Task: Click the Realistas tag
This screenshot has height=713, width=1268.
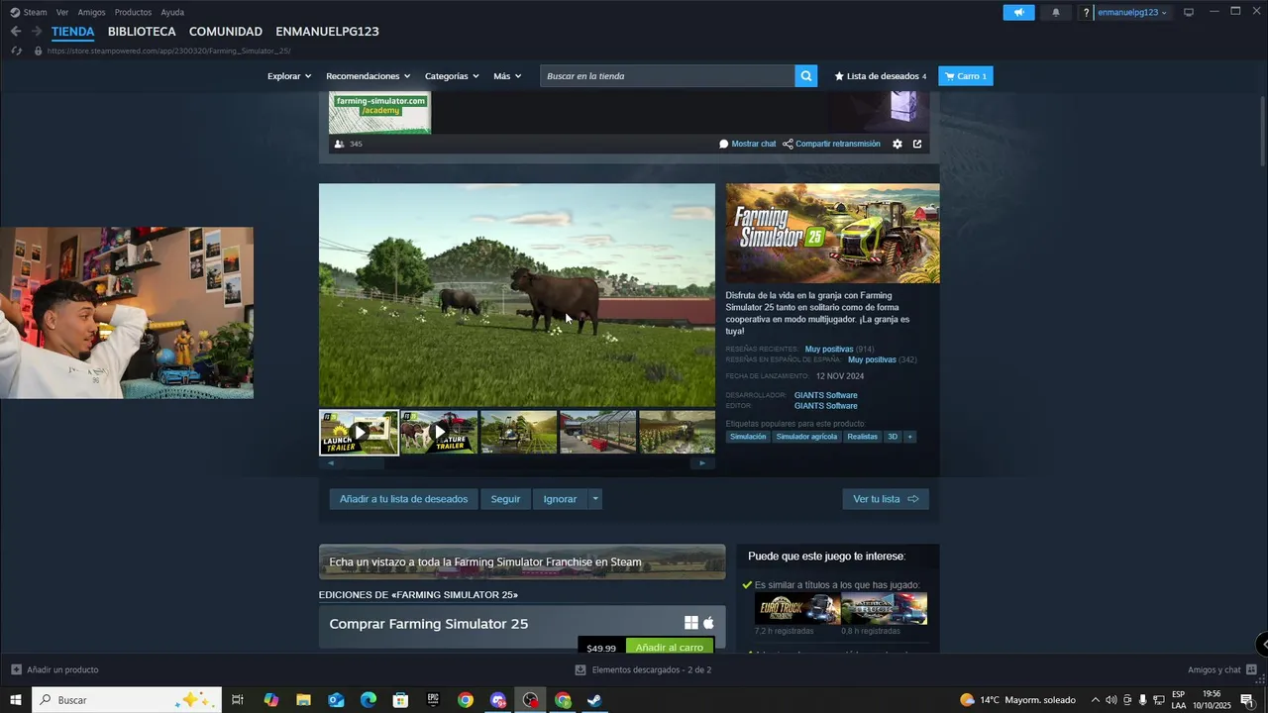Action: (x=862, y=437)
